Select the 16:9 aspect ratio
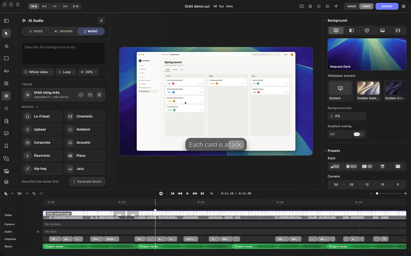 pyautogui.click(x=34, y=6)
